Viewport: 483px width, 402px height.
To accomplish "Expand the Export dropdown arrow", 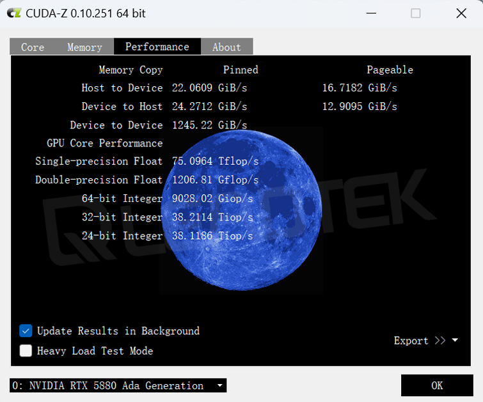I will pyautogui.click(x=455, y=340).
